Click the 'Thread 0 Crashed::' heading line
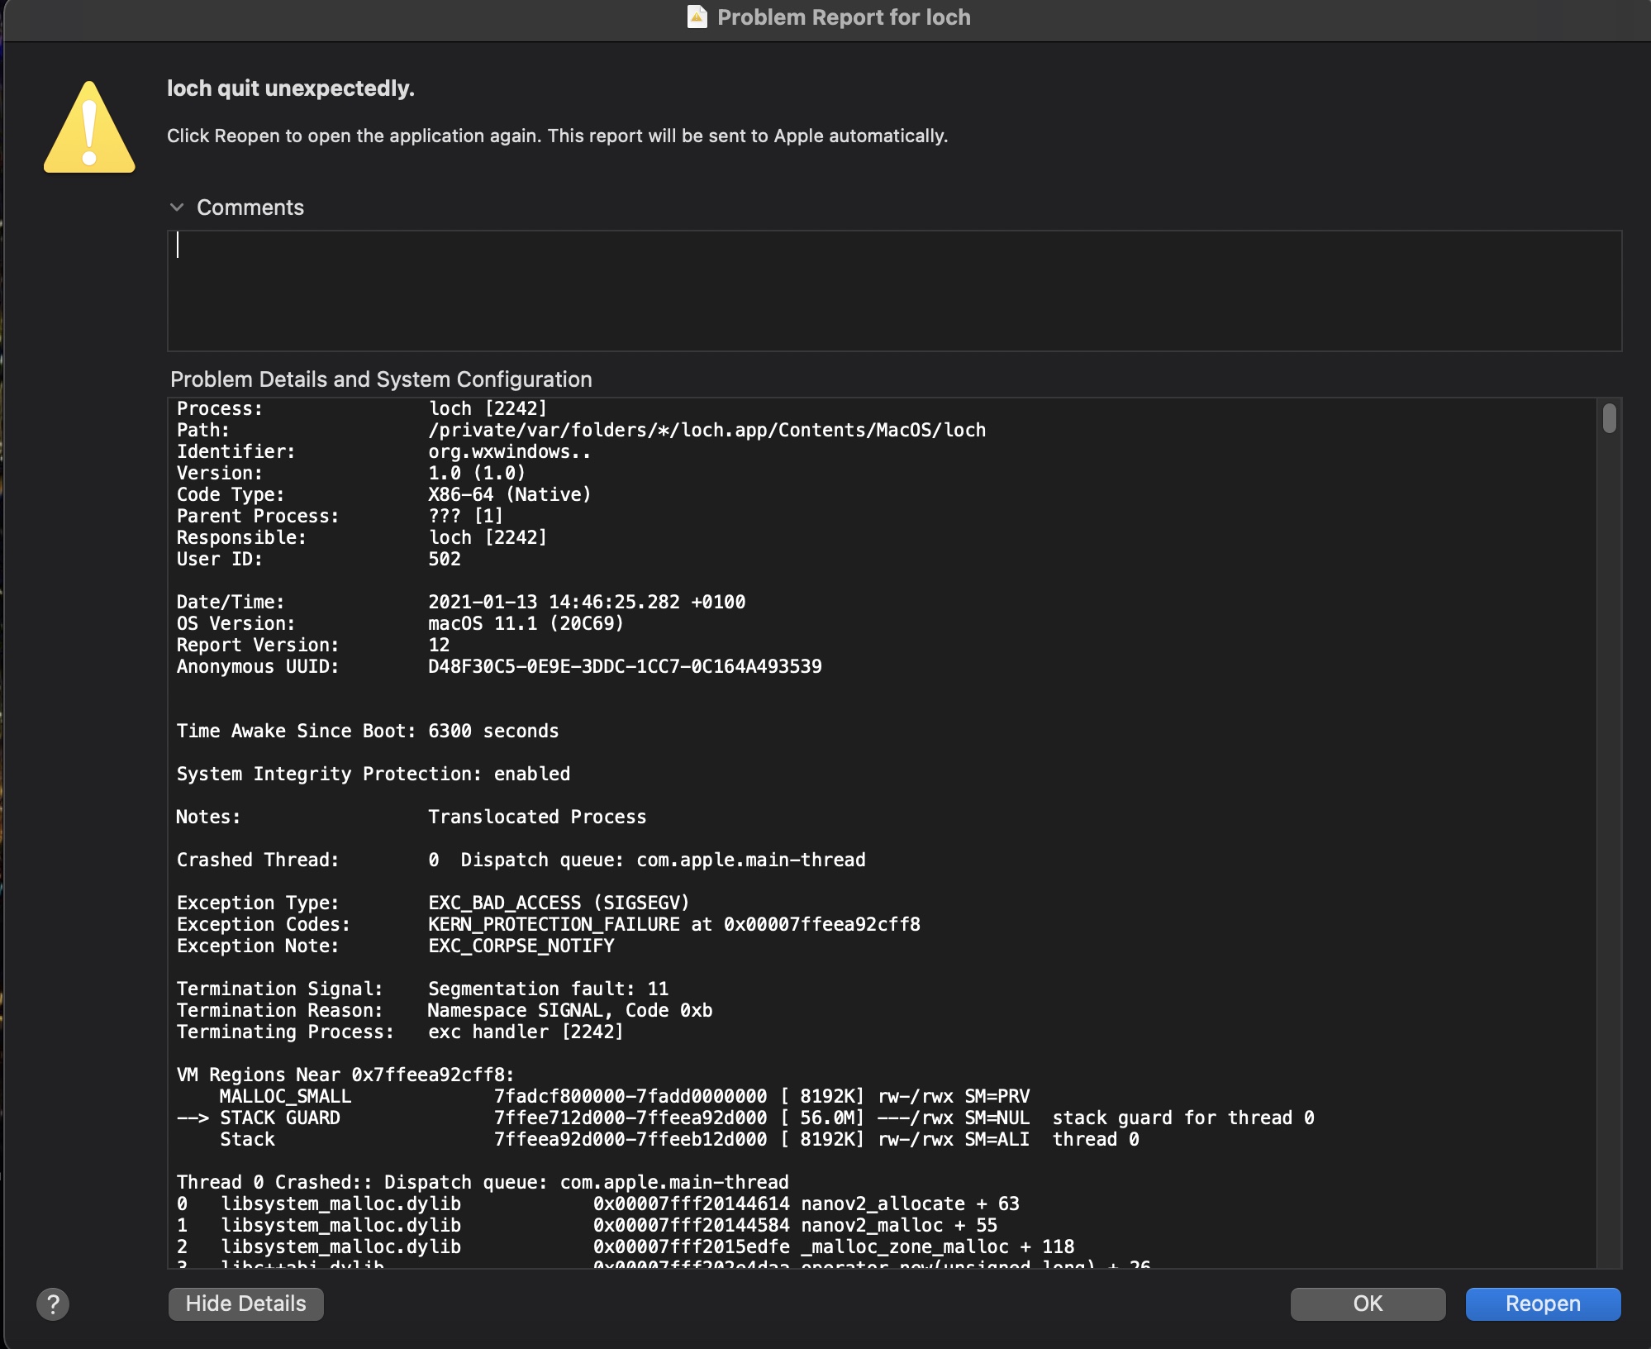 point(483,1182)
